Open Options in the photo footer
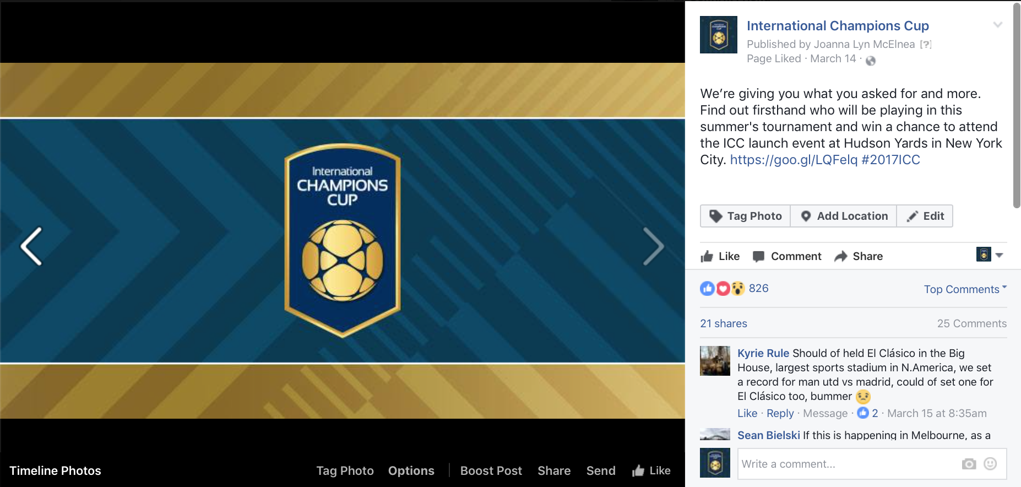This screenshot has height=487, width=1021. (411, 470)
